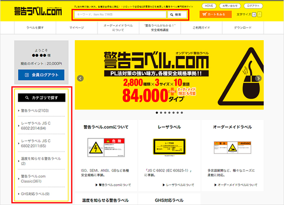Expand GHS対応ラベル(9) category
Screen dimensions: 284x205
pyautogui.click(x=35, y=194)
